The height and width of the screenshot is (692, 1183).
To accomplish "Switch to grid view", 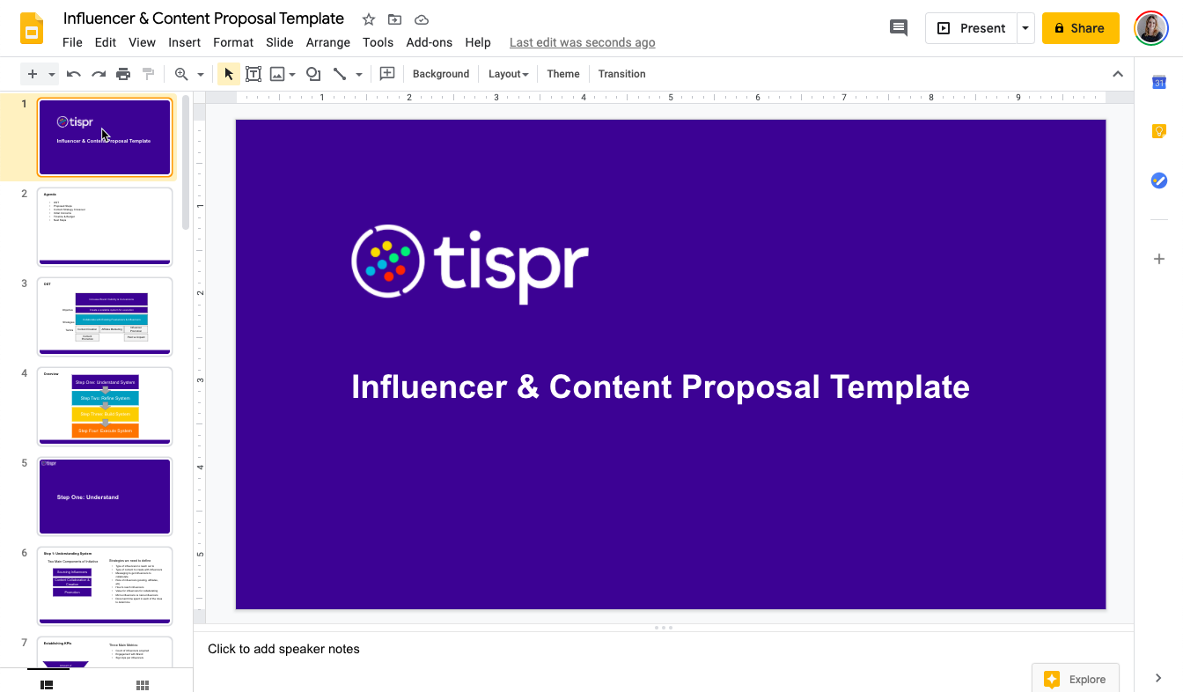I will [x=143, y=684].
